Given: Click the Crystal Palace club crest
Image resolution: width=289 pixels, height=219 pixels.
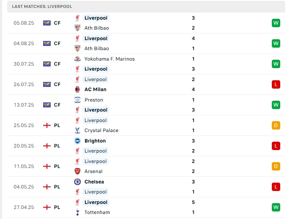Looking at the screenshot, I should coord(77,130).
